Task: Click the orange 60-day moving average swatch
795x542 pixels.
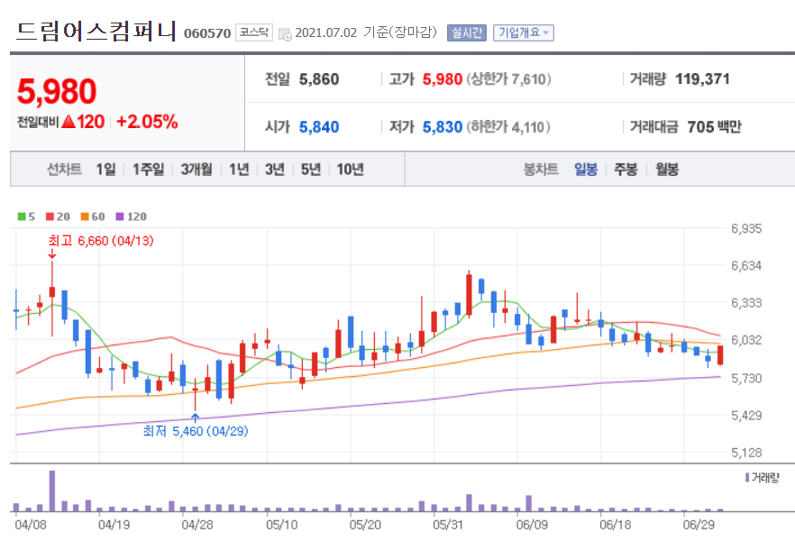Action: (x=85, y=216)
